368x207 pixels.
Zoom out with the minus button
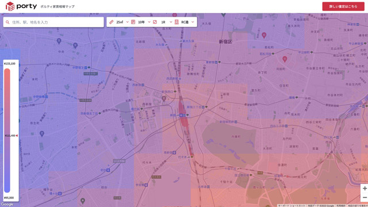coord(365,197)
